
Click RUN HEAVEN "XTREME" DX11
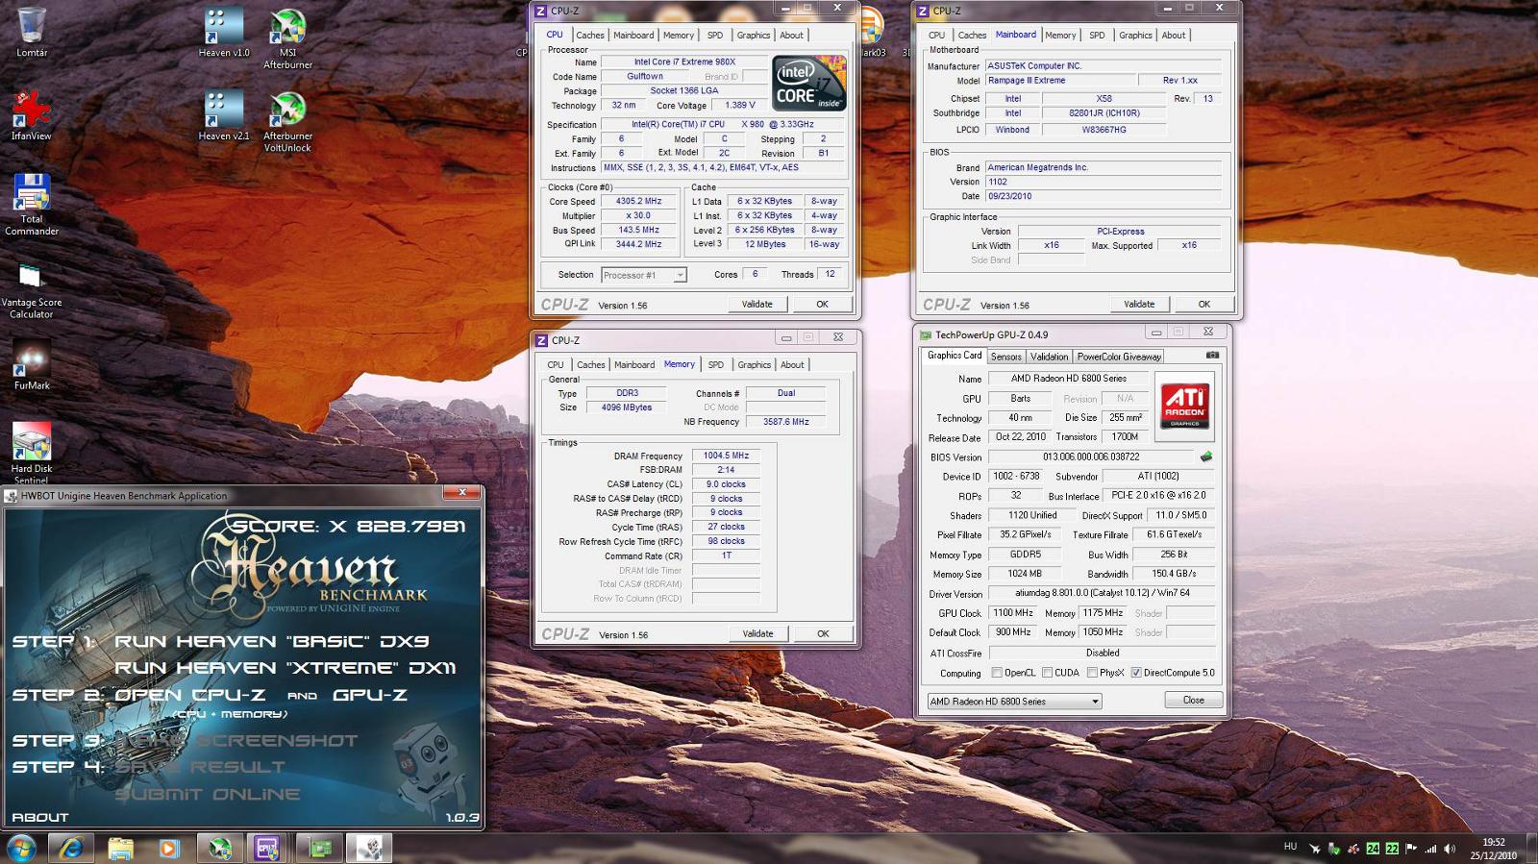click(x=285, y=668)
